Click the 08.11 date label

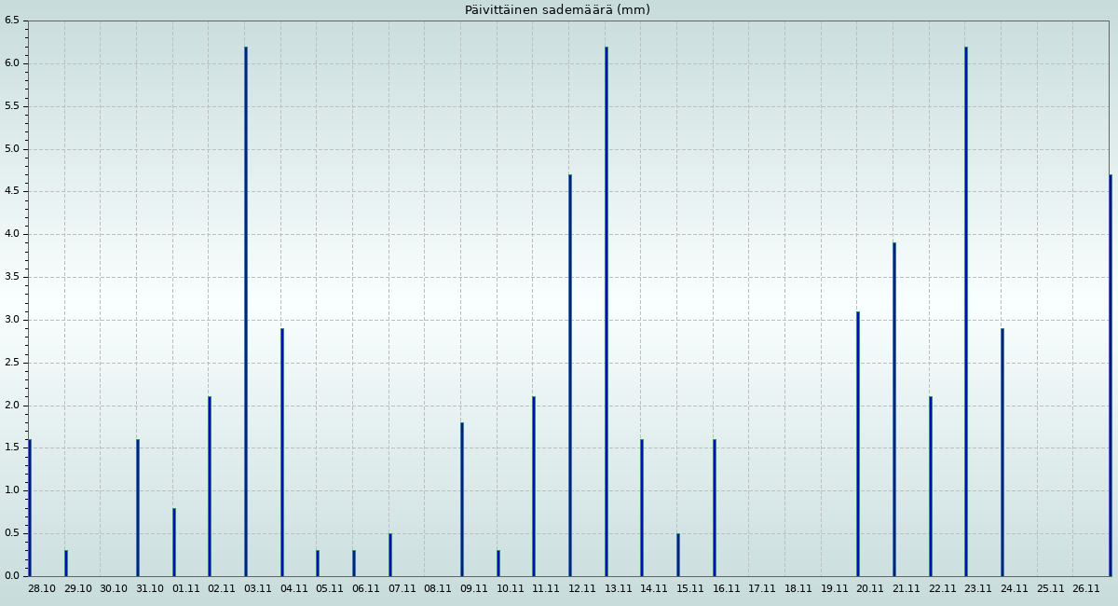click(438, 588)
